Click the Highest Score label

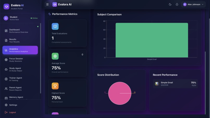pos(58,93)
